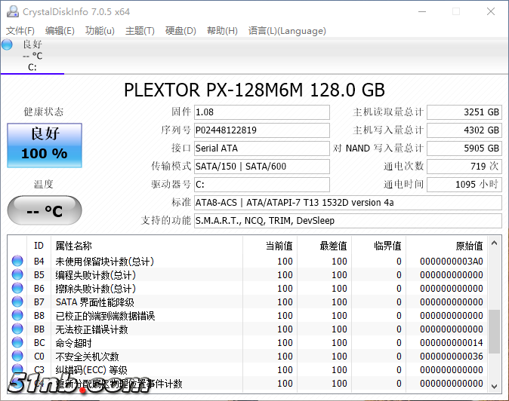Image resolution: width=509 pixels, height=401 pixels.
Task: Click raw value 000000000036
Action: point(451,357)
